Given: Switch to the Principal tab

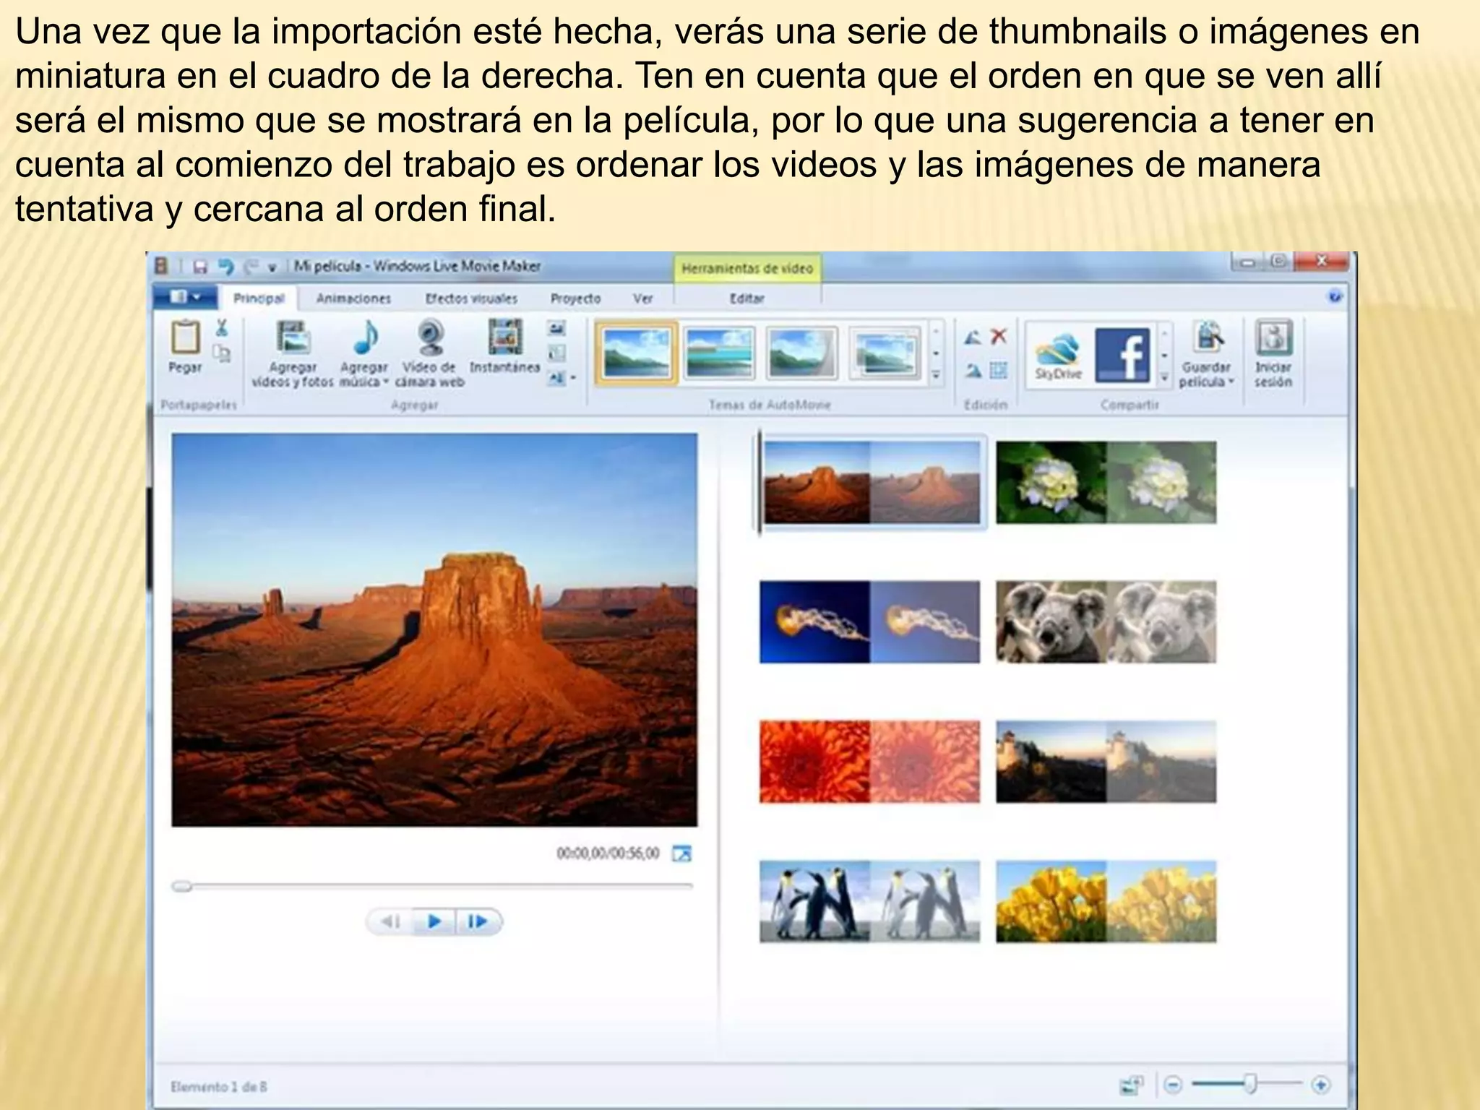Looking at the screenshot, I should (259, 298).
